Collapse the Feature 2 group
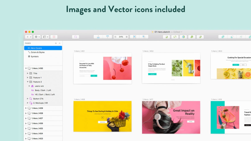The image size is (251, 141). [27, 82]
